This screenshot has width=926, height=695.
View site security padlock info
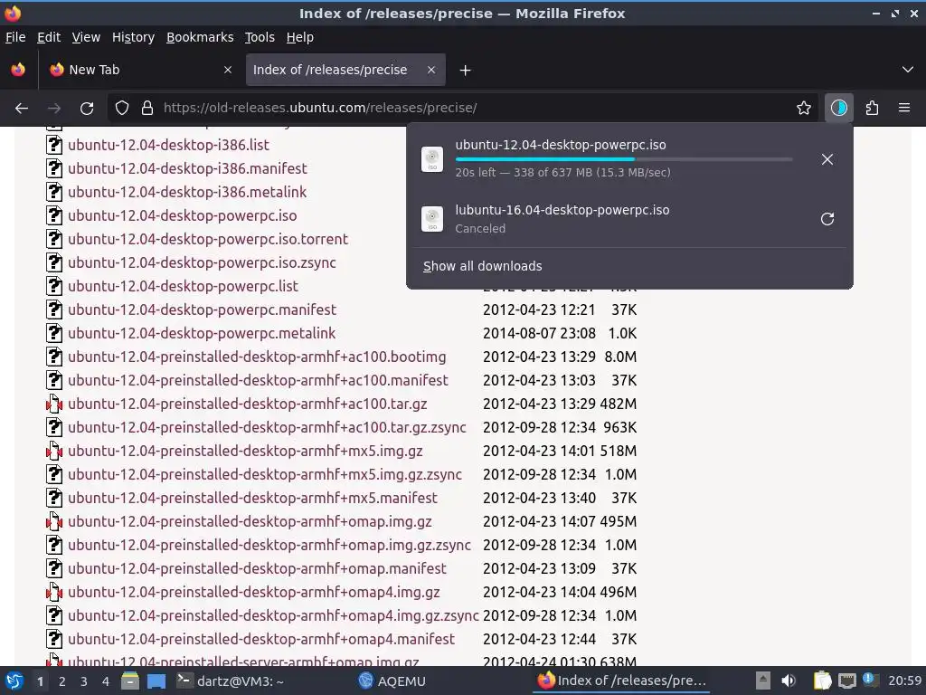[147, 109]
